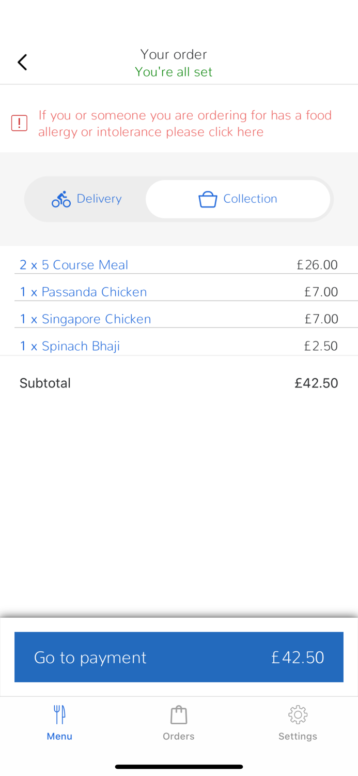358x776 pixels.
Task: Open the Passanda Chicken line item
Action: 83,292
